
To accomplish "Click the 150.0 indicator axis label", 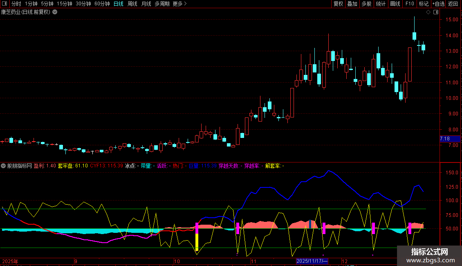I will [452, 173].
